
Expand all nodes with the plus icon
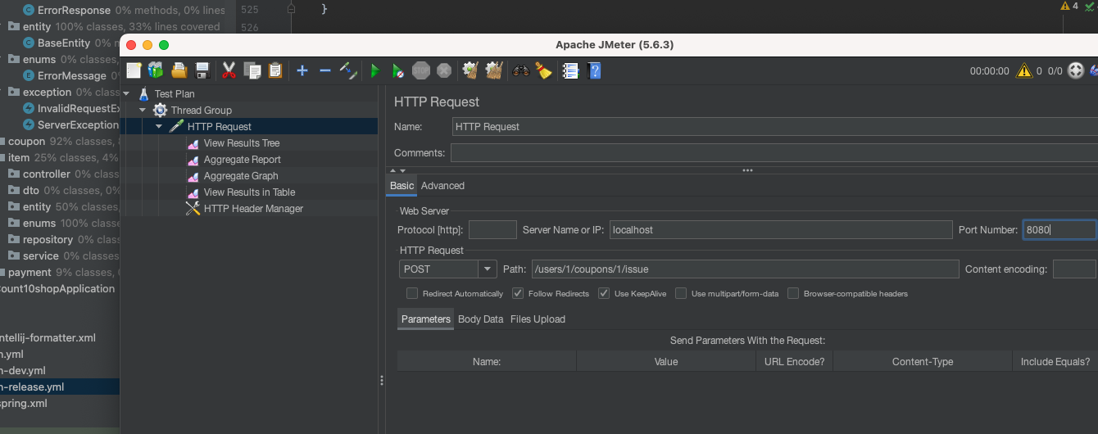[302, 70]
